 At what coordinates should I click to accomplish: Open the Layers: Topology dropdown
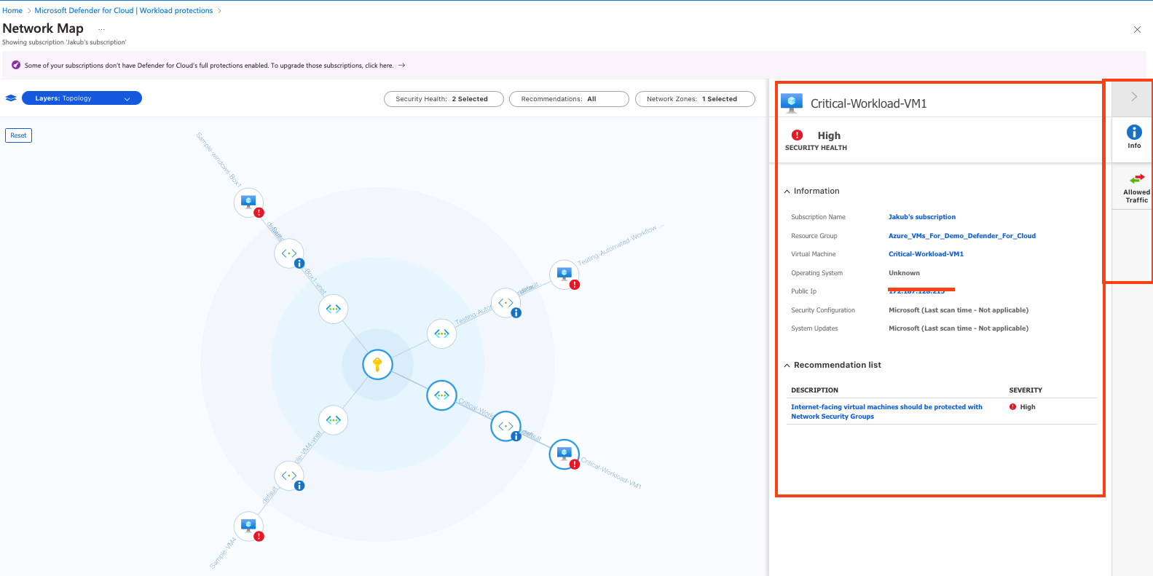[x=82, y=98]
